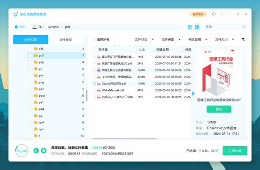Open the customer service headset icon
This screenshot has height=170, width=260.
pos(214,14)
